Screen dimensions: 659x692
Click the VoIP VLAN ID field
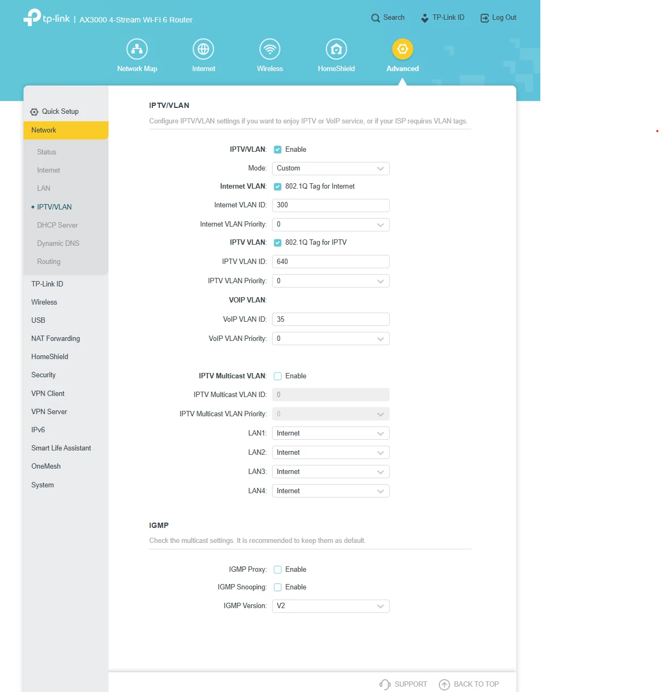[x=331, y=320]
